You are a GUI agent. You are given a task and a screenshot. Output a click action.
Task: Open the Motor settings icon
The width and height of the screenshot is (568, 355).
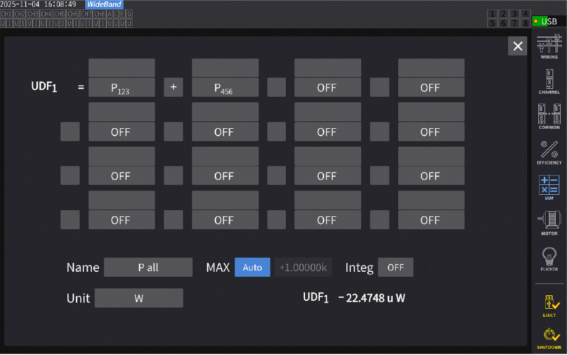pos(549,222)
